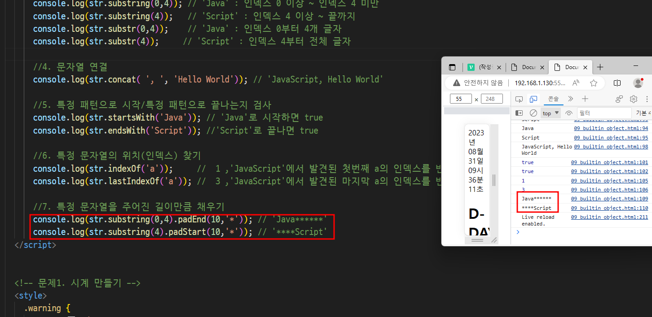Click the .warning selector line in the editor
The height and width of the screenshot is (317, 652).
coord(47,308)
